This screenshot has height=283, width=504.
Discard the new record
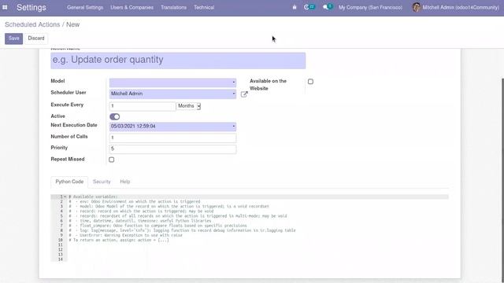click(36, 39)
